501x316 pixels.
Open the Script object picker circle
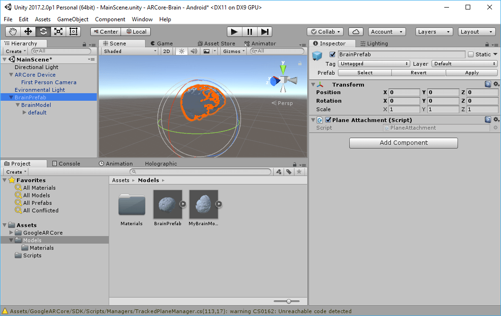coord(495,128)
